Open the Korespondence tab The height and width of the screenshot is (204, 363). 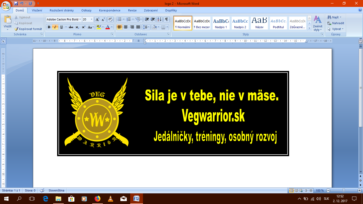(x=110, y=10)
